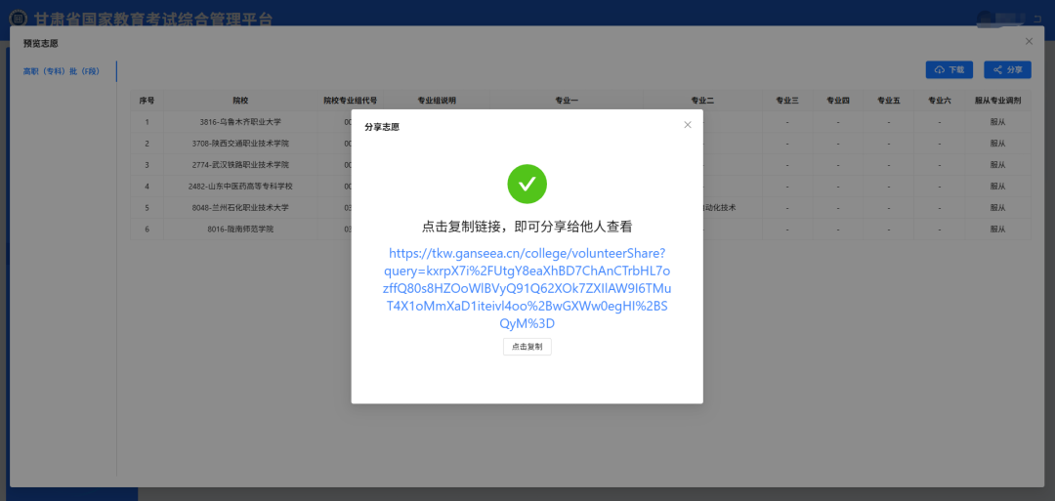Click the 院校 column header
Viewport: 1055px width, 501px height.
(240, 101)
